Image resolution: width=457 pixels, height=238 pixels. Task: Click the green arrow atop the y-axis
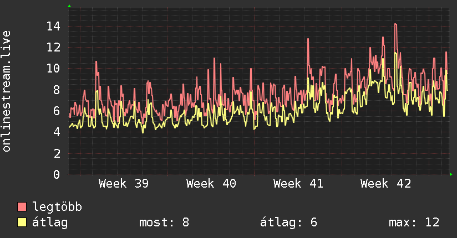[69, 6]
